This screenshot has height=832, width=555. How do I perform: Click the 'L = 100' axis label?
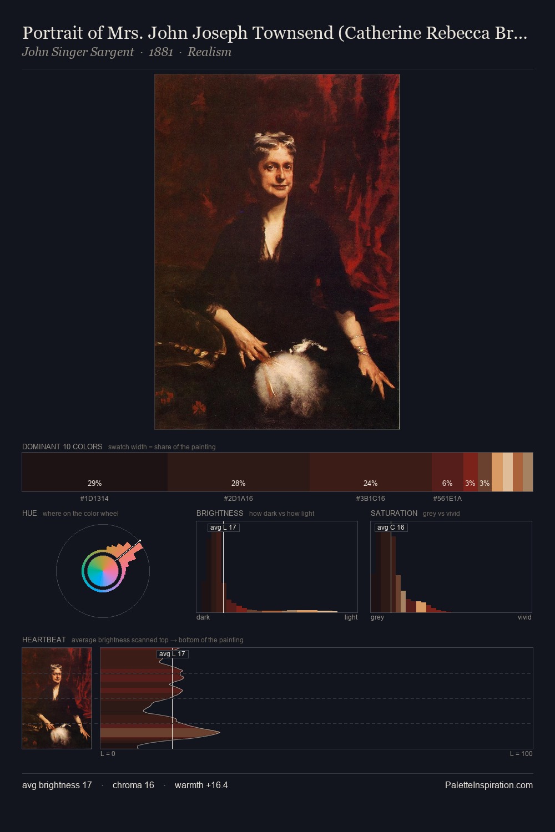[x=521, y=754]
